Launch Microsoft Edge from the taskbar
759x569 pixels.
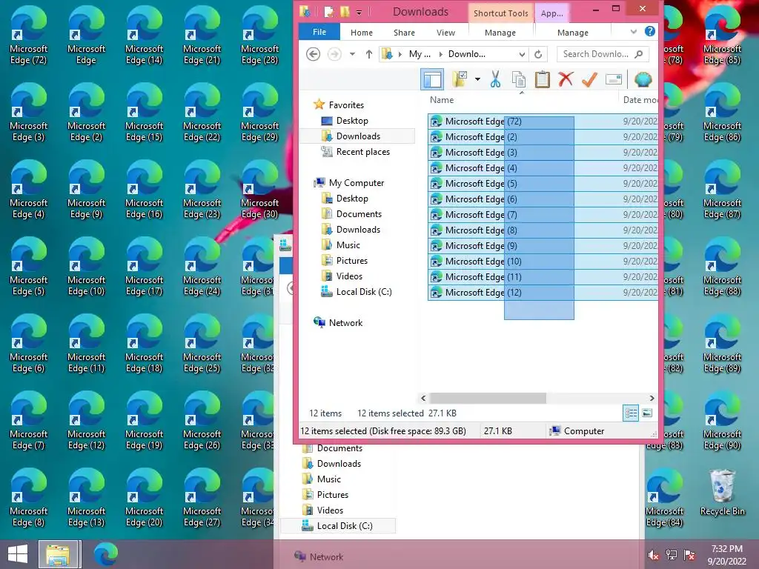pyautogui.click(x=105, y=554)
